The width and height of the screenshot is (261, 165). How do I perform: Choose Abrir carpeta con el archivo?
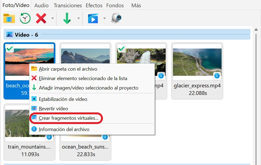click(92, 69)
